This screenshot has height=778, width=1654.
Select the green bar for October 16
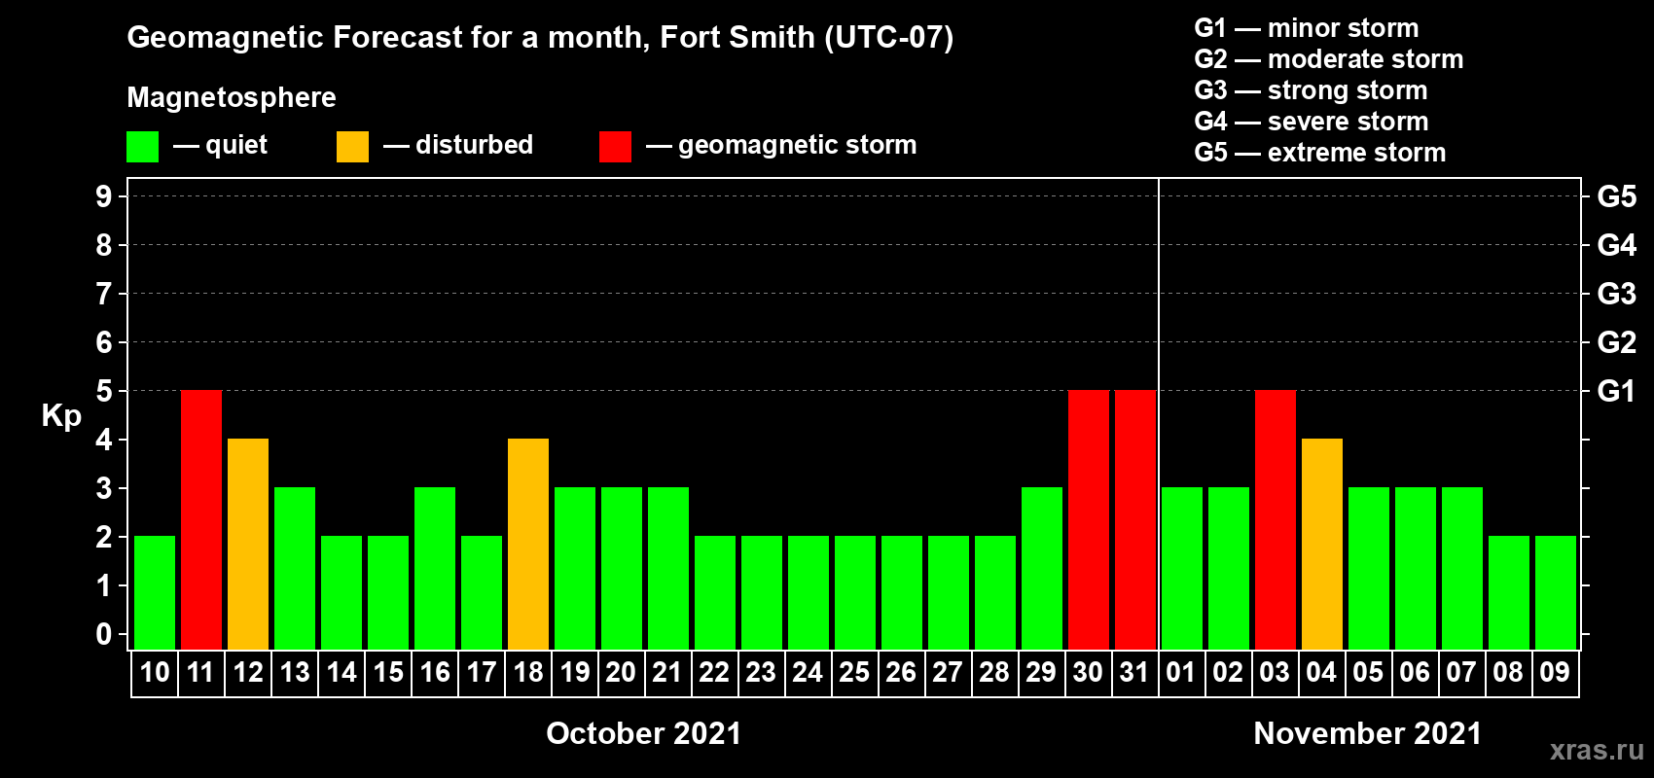point(435,569)
